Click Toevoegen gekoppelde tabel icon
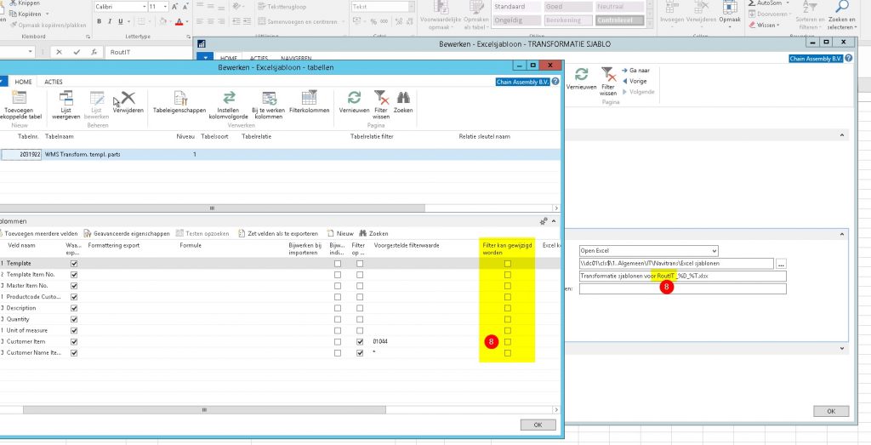The height and width of the screenshot is (445, 871). 20,98
